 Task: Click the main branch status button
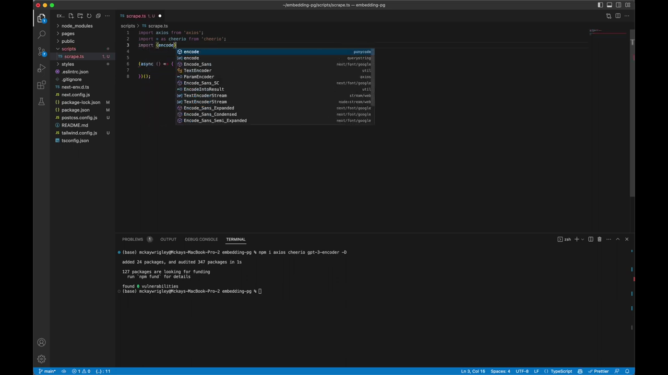pyautogui.click(x=47, y=371)
